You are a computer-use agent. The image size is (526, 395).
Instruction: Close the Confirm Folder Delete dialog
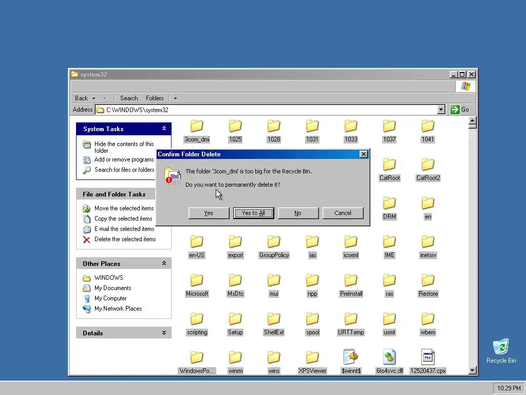[x=363, y=154]
